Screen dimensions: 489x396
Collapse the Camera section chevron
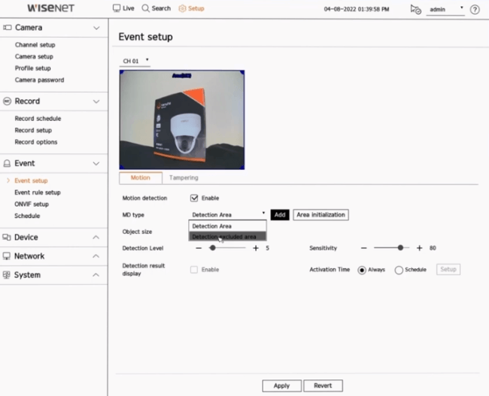96,28
